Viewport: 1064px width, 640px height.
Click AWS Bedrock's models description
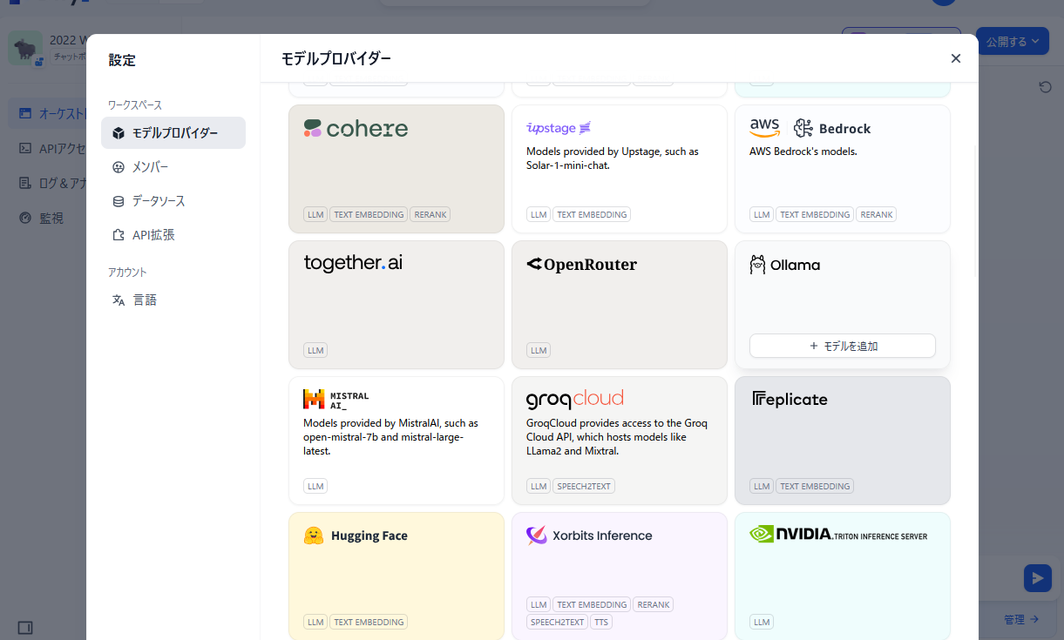point(803,152)
